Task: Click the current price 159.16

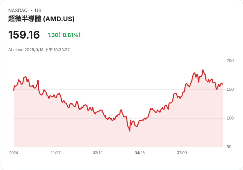Action: pos(24,35)
